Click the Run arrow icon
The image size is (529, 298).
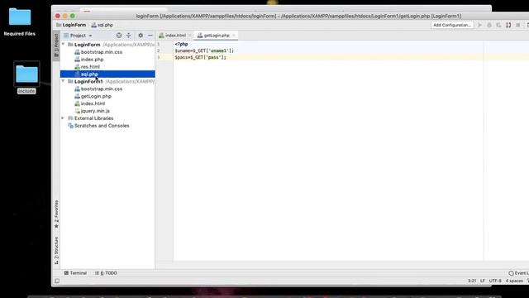pos(479,25)
